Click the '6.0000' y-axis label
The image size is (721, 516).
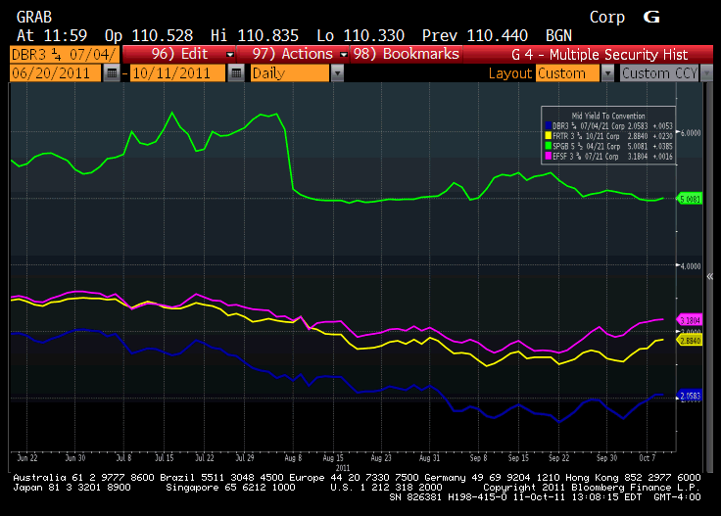click(x=691, y=133)
